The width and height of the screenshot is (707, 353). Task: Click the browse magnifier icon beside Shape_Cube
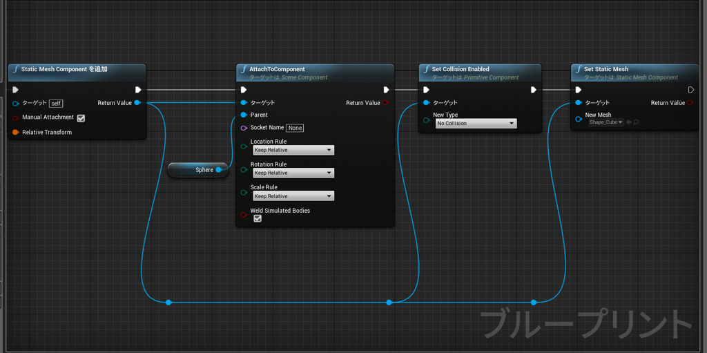[636, 122]
